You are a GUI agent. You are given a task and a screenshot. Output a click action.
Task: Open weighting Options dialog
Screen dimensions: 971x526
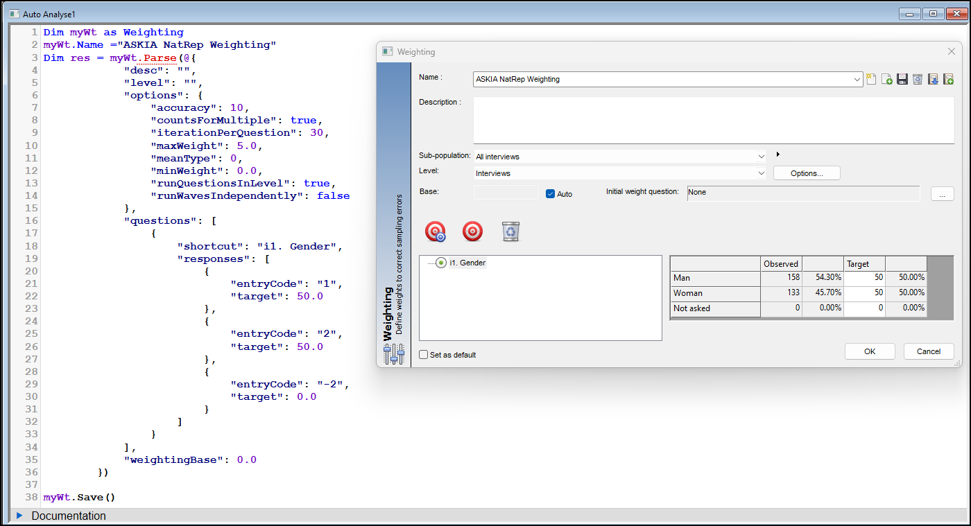pyautogui.click(x=807, y=173)
